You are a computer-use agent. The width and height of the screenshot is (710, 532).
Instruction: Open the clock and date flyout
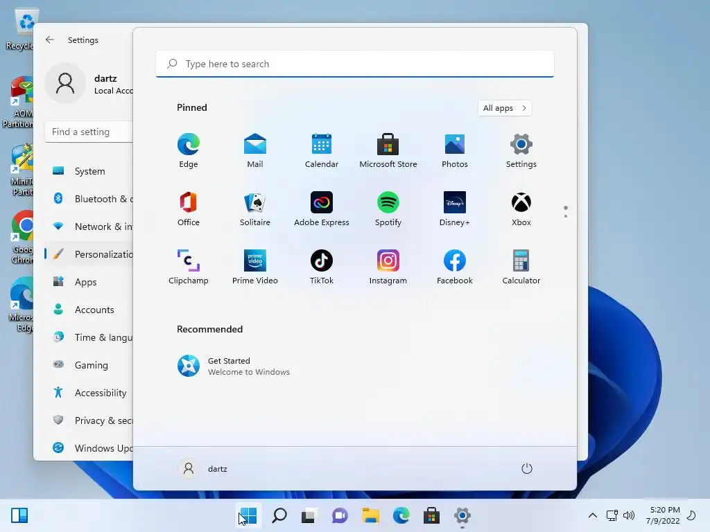click(x=663, y=515)
